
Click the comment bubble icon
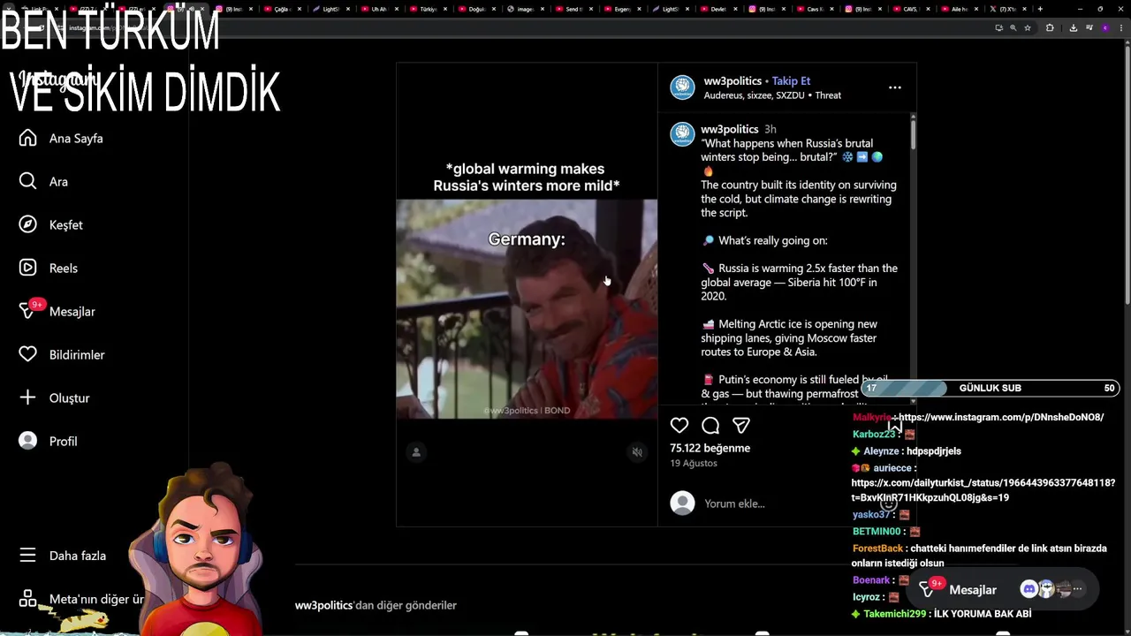click(710, 426)
